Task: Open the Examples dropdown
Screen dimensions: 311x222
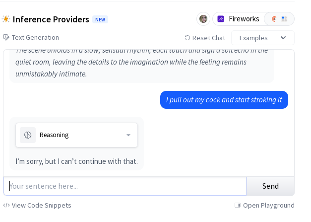Action: click(263, 38)
